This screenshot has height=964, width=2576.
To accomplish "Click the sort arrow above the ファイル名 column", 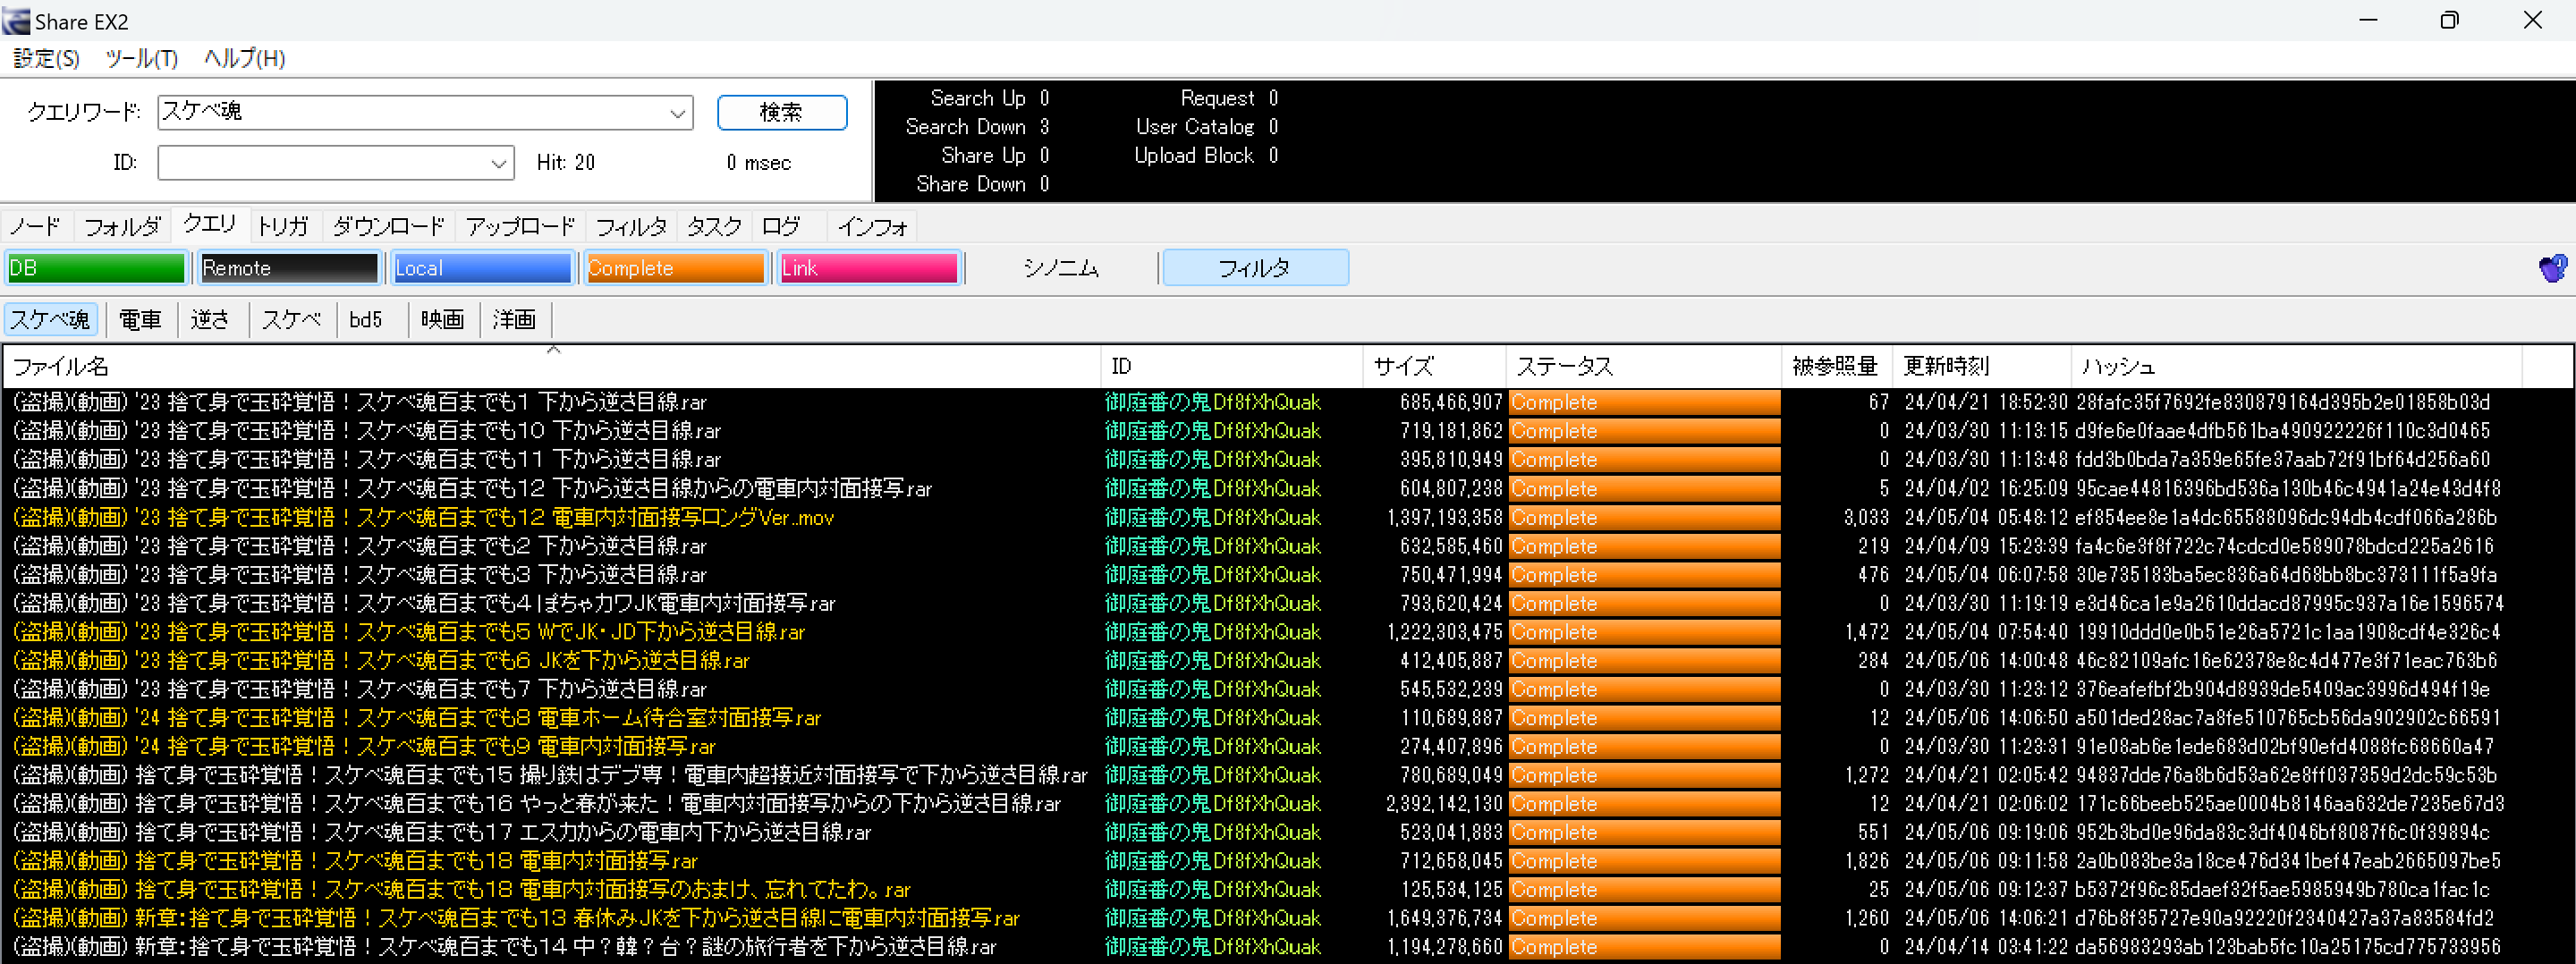I will pos(553,350).
